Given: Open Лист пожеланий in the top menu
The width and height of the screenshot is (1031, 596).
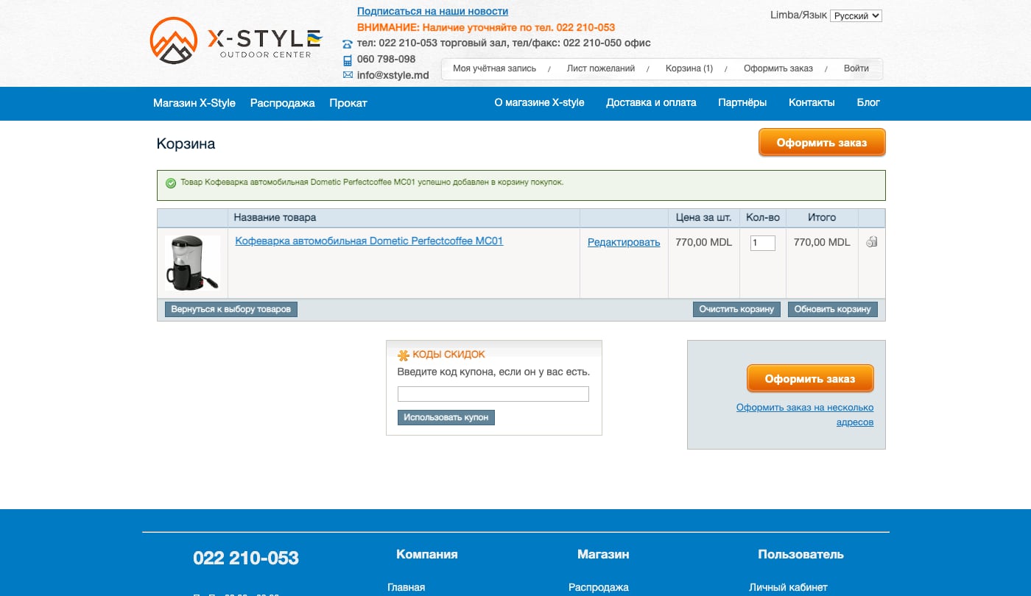Looking at the screenshot, I should tap(601, 68).
